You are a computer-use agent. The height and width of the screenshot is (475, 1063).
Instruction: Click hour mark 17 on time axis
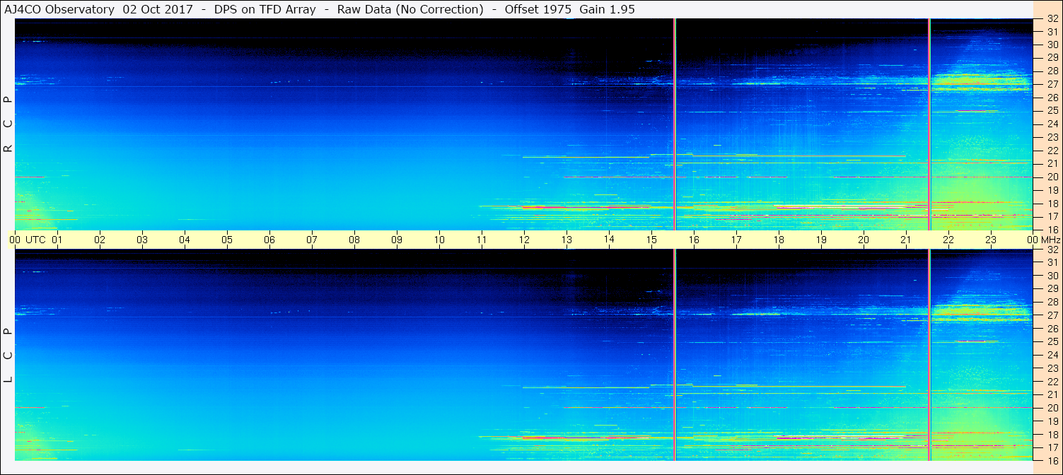pos(736,240)
